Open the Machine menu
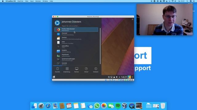Viewport: 197px width, 110px height. tap(20, 1)
